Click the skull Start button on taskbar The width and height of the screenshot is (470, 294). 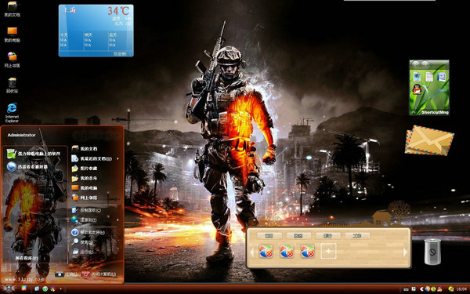click(9, 289)
